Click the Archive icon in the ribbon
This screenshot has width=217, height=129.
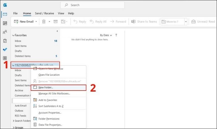point(56,22)
